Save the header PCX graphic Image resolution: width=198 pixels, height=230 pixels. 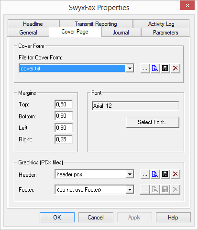(165, 174)
